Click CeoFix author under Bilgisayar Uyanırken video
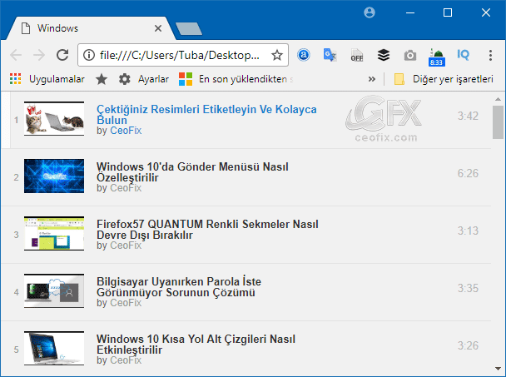 pyautogui.click(x=126, y=303)
